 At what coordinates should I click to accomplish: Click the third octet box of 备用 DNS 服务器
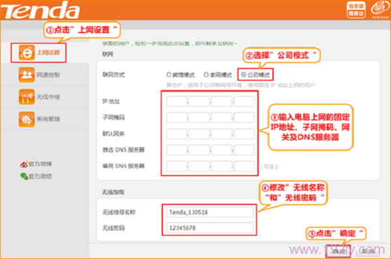[x=222, y=166]
